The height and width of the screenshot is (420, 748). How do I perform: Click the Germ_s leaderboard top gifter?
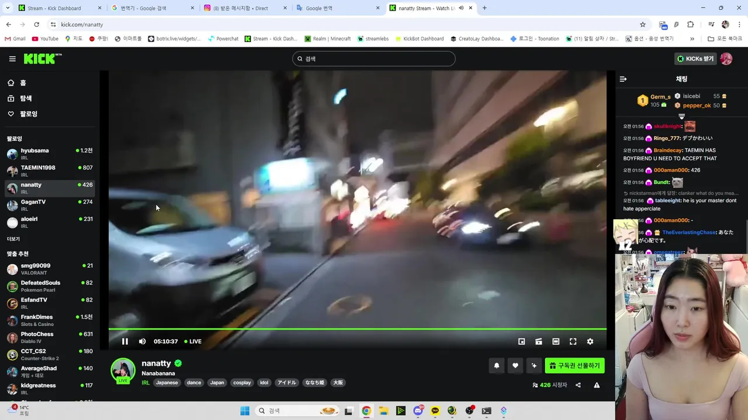click(654, 100)
